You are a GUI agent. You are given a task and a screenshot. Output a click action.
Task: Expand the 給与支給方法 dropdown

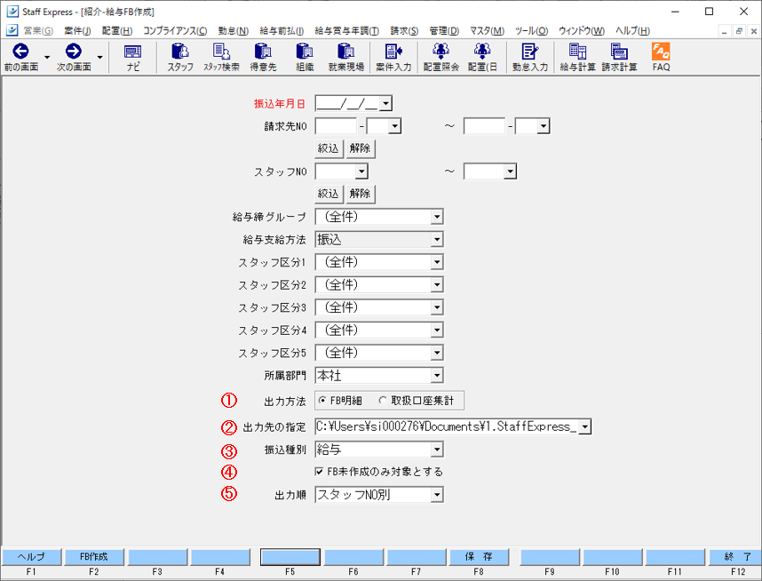click(x=437, y=239)
